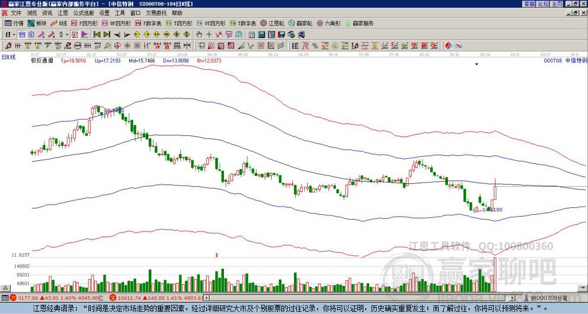Click the 论坛 link in title bar
This screenshot has height=314, width=588.
click(x=543, y=4)
